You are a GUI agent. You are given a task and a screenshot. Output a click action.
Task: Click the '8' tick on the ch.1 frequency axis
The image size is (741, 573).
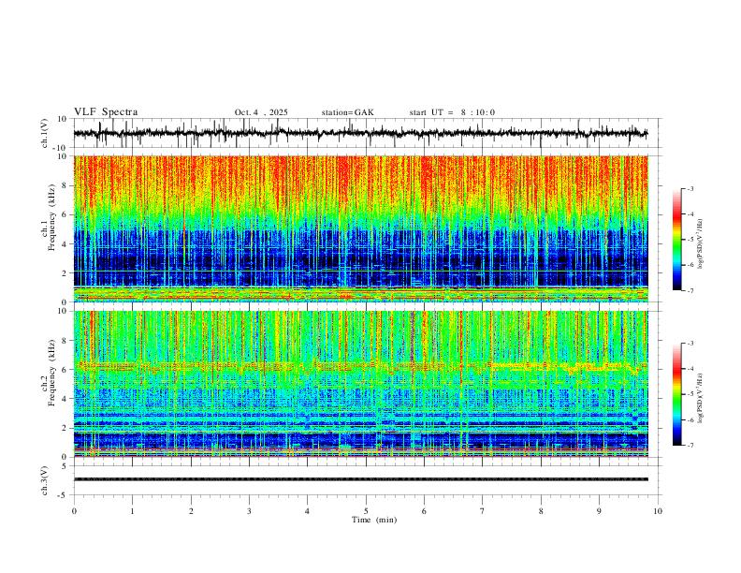click(x=65, y=185)
